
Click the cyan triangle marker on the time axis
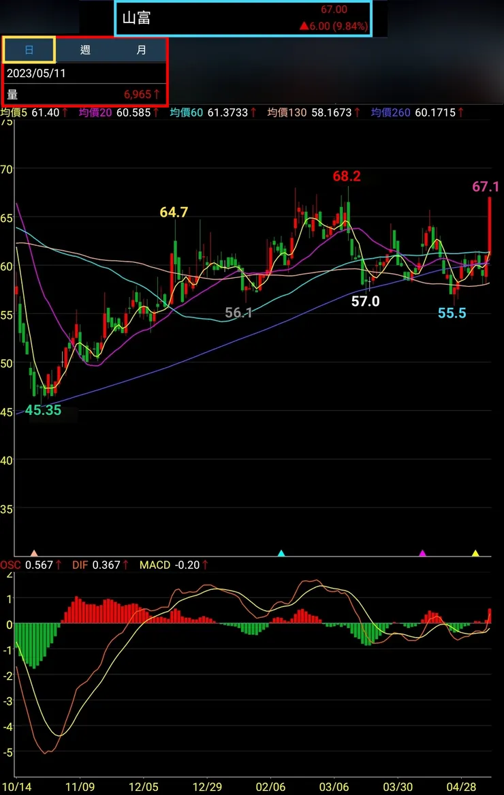coord(281,553)
